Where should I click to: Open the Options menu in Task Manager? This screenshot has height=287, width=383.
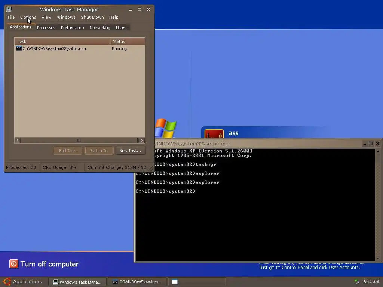click(x=28, y=17)
